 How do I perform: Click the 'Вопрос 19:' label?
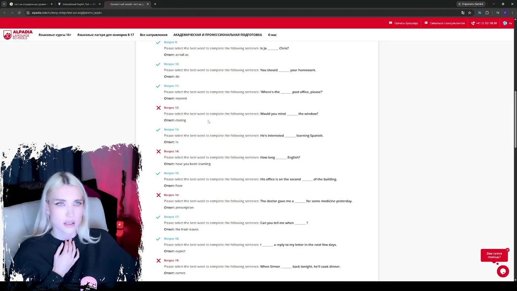pos(171,260)
